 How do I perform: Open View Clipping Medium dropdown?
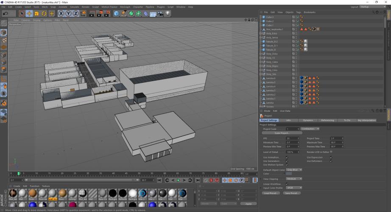coord(294,179)
